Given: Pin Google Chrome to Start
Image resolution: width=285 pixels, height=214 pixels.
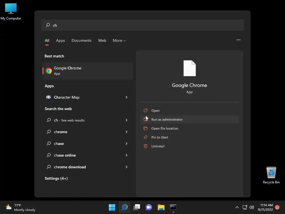Looking at the screenshot, I should pos(189,137).
